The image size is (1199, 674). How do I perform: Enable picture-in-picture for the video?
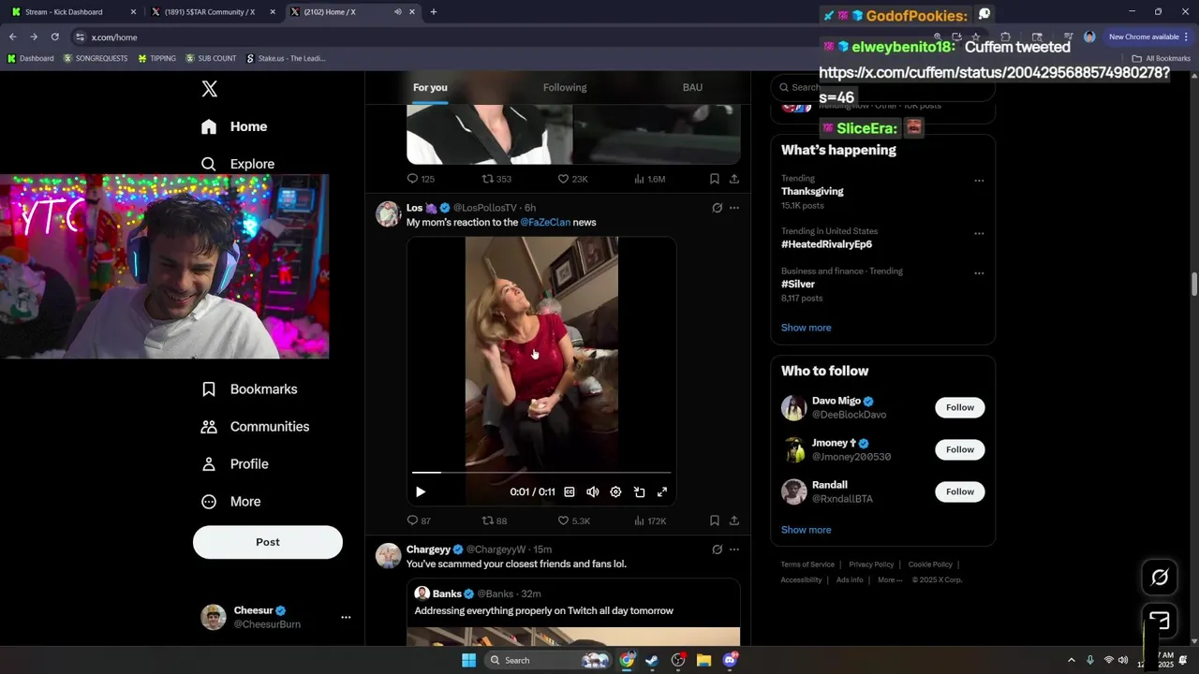click(639, 491)
